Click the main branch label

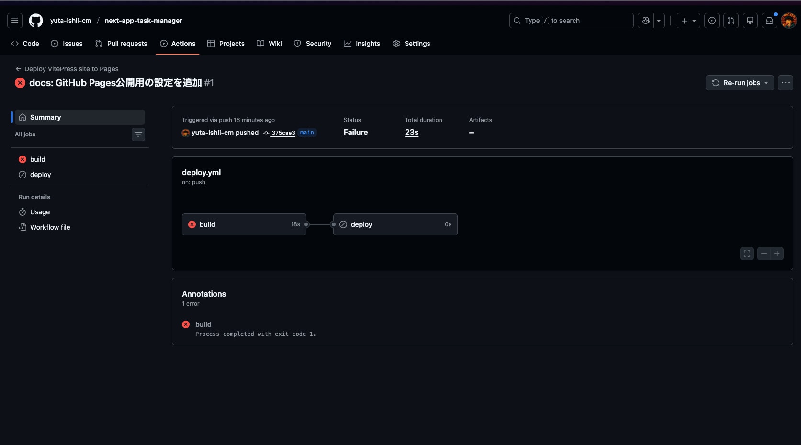307,133
